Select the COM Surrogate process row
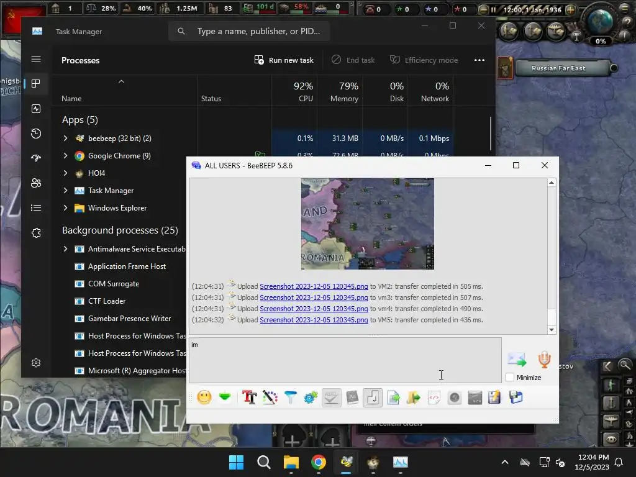This screenshot has height=477, width=636. pyautogui.click(x=117, y=284)
